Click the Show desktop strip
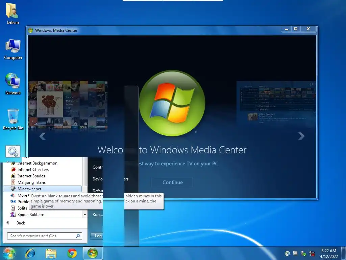This screenshot has width=346, height=260. click(x=344, y=254)
